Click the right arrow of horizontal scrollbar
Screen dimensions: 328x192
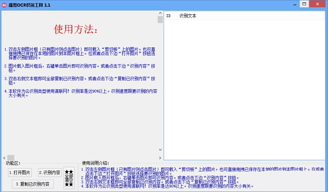pos(160,158)
